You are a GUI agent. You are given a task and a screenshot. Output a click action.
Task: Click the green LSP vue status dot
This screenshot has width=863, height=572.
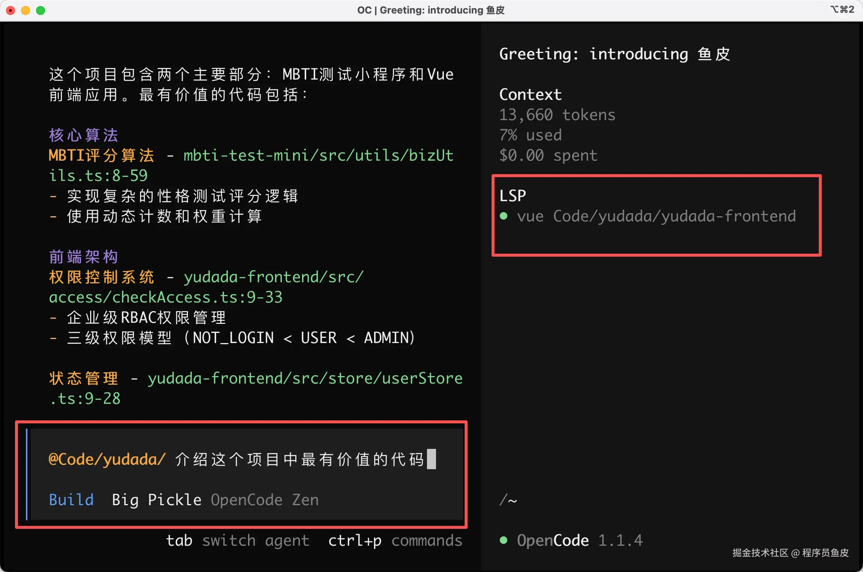[504, 216]
